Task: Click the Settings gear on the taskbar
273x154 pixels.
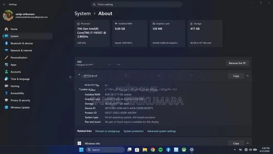Action: click(192, 150)
